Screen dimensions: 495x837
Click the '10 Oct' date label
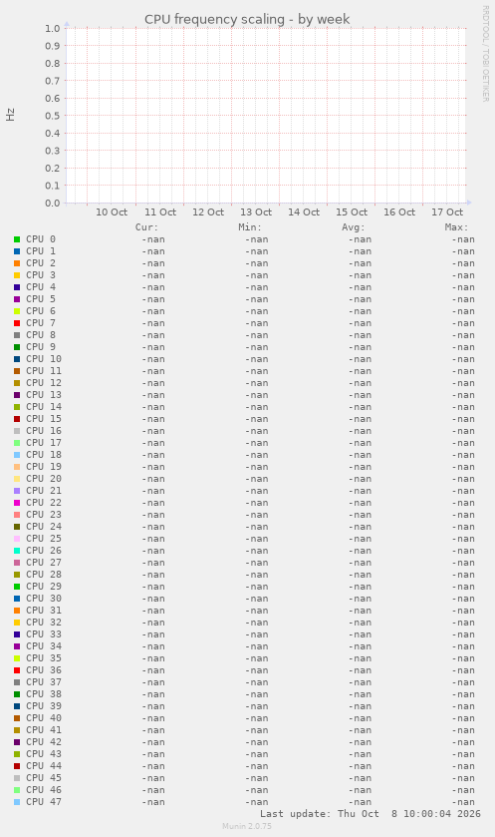pos(112,211)
